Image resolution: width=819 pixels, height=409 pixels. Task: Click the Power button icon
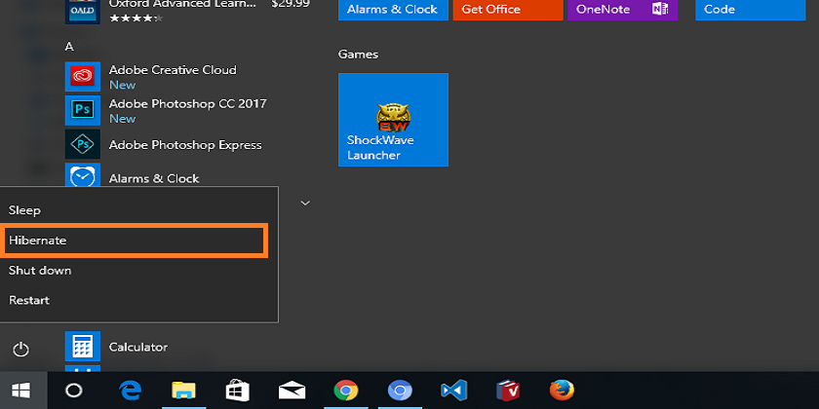coord(20,349)
